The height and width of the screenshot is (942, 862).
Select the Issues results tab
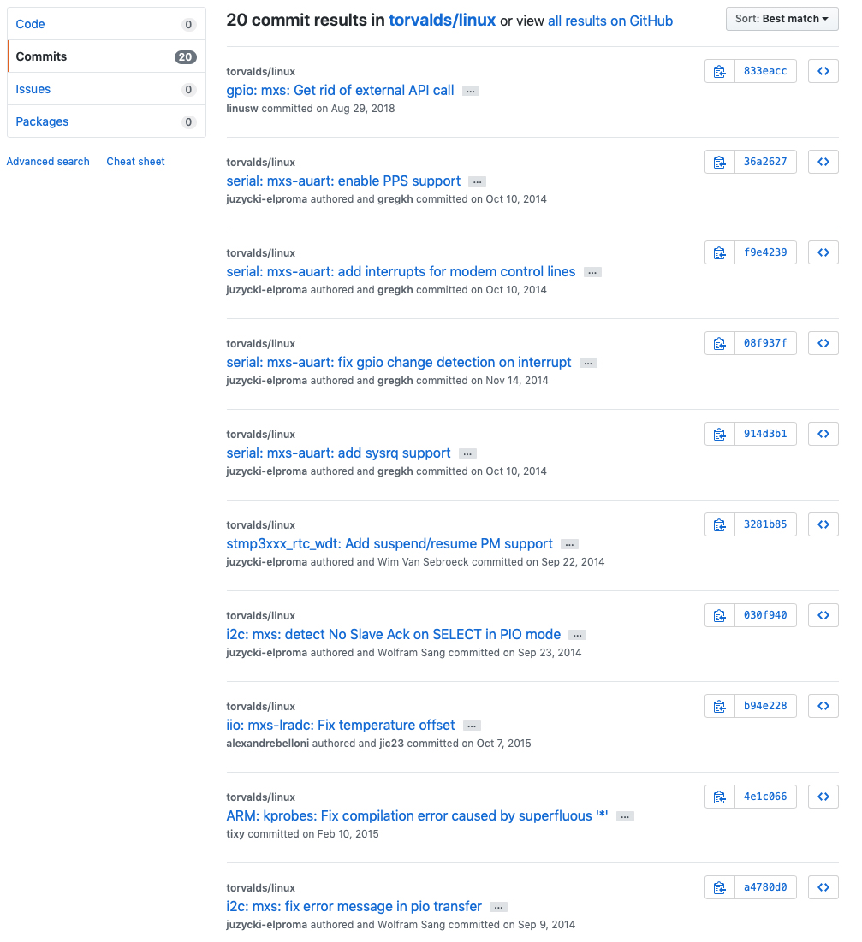click(x=33, y=89)
